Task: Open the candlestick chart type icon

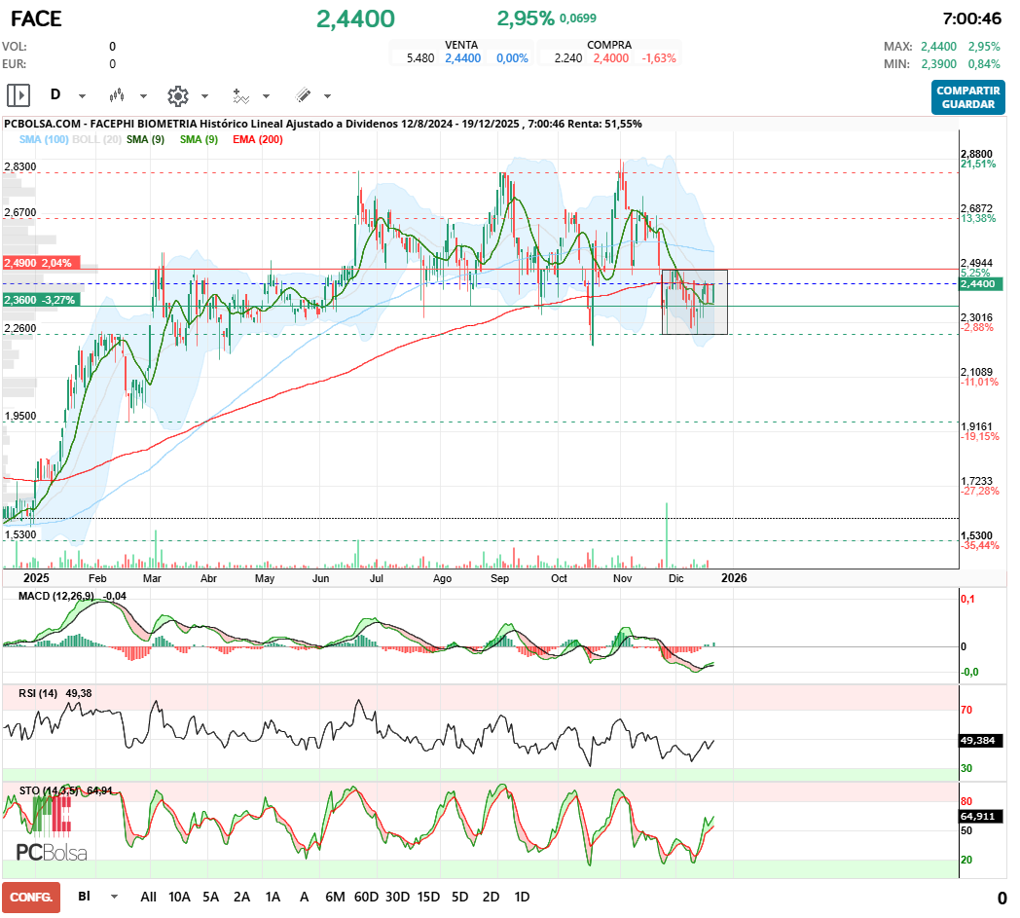Action: [118, 95]
